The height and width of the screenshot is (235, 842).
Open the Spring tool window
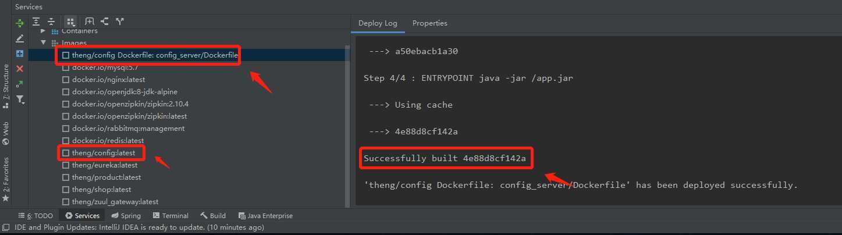pyautogui.click(x=126, y=215)
